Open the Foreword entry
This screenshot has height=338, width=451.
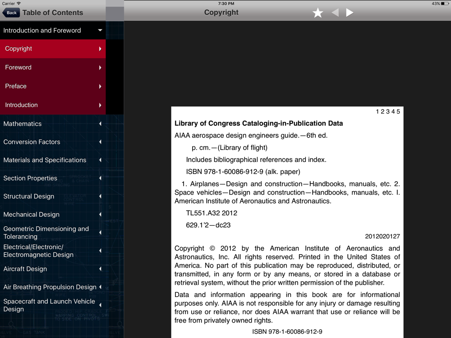(x=53, y=67)
